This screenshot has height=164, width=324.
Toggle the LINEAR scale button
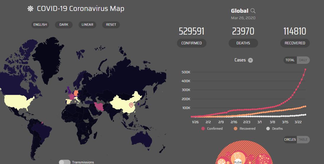pyautogui.click(x=87, y=25)
